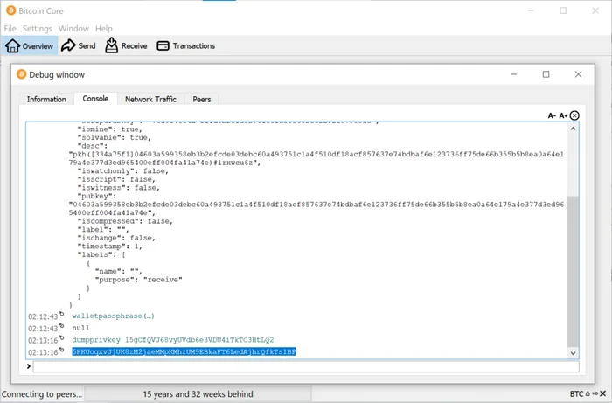Open the Settings menu
The width and height of the screenshot is (612, 403).
click(37, 29)
